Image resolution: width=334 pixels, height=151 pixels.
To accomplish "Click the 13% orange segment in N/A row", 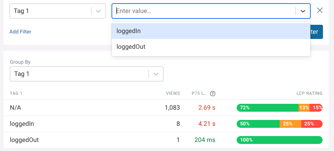I will (x=304, y=108).
